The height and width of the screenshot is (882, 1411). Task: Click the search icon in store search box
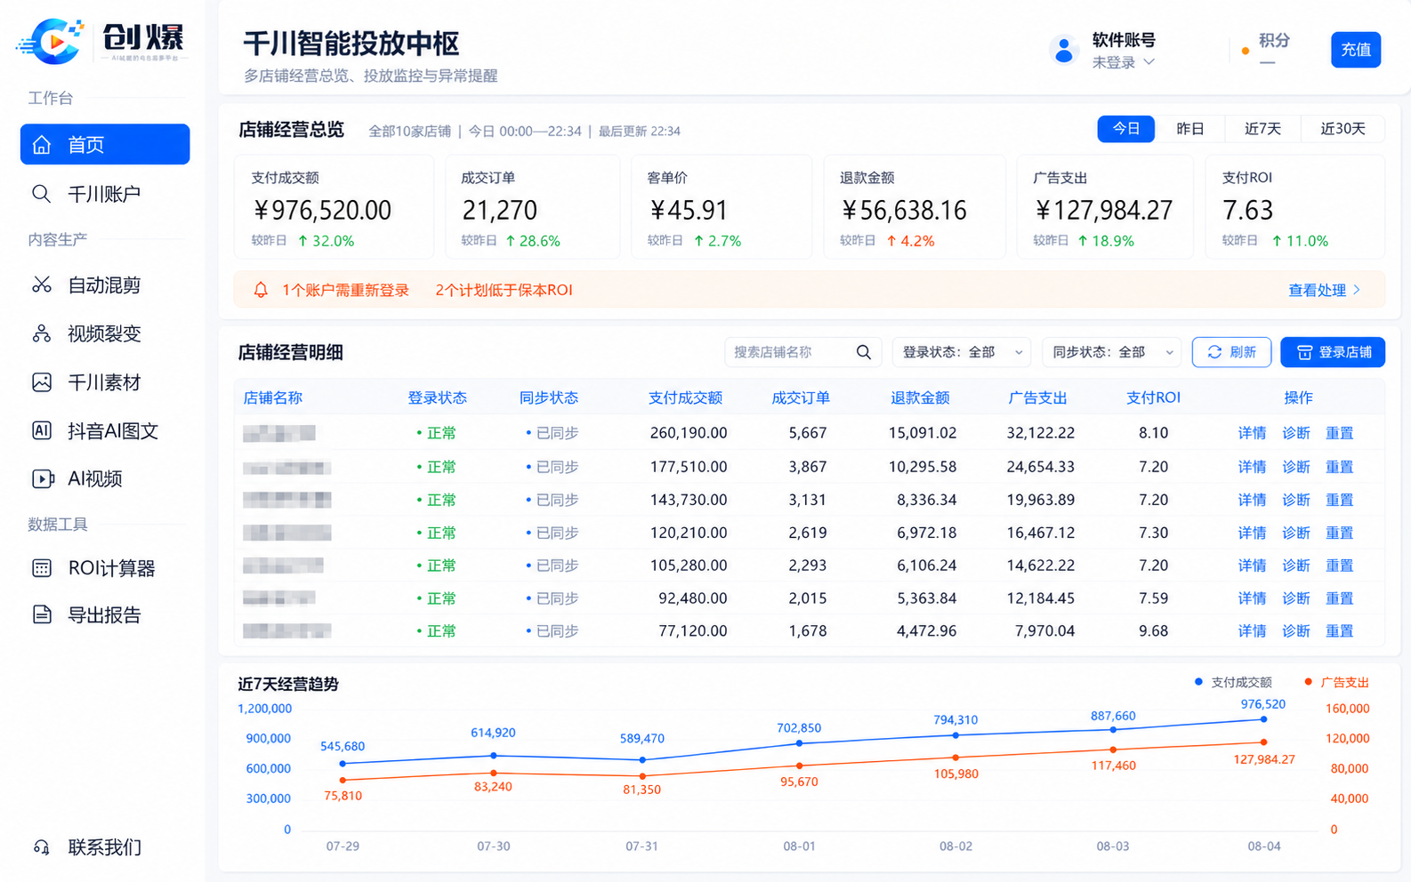[x=863, y=352]
